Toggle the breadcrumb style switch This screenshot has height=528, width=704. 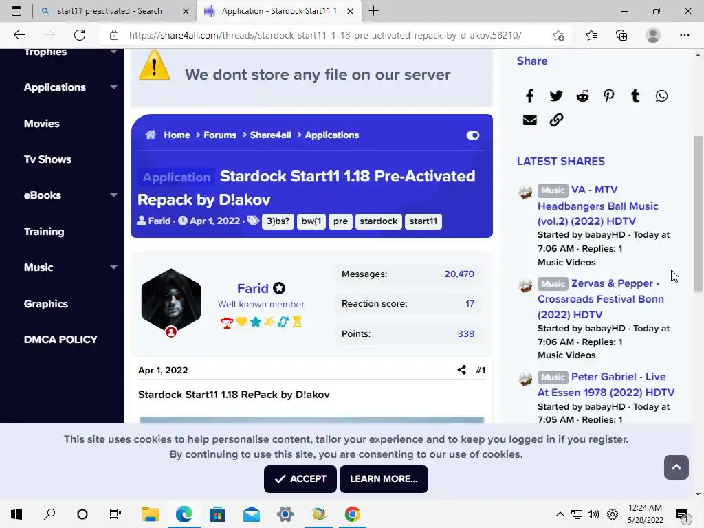(x=473, y=135)
